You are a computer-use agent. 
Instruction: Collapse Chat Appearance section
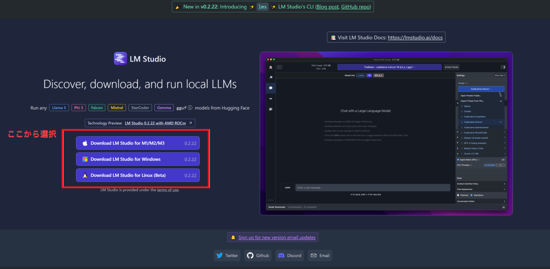[x=481, y=189]
